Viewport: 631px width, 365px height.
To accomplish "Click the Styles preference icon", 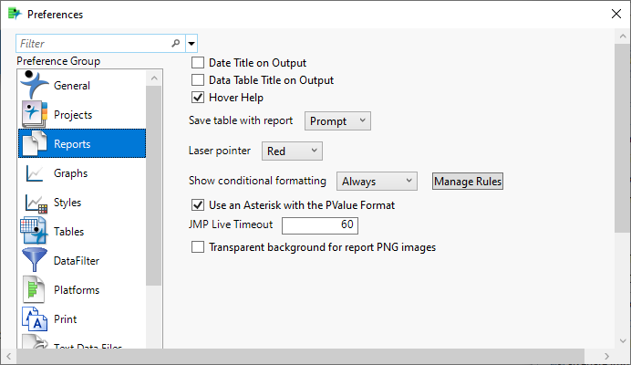I will (x=34, y=203).
